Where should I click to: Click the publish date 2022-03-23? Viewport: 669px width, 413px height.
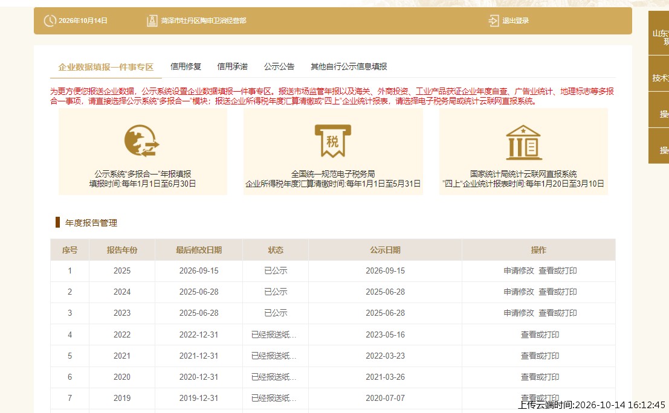(386, 356)
